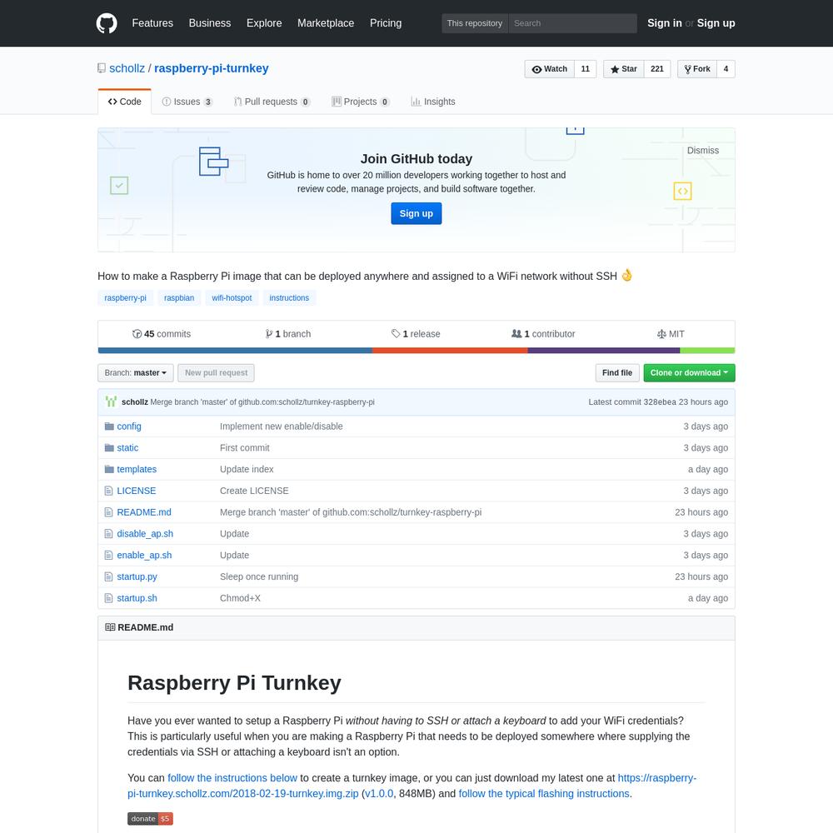Watch this repository
This screenshot has height=833, width=833.
[549, 69]
